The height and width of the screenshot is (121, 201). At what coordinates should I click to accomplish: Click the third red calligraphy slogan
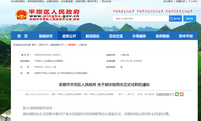179,11
